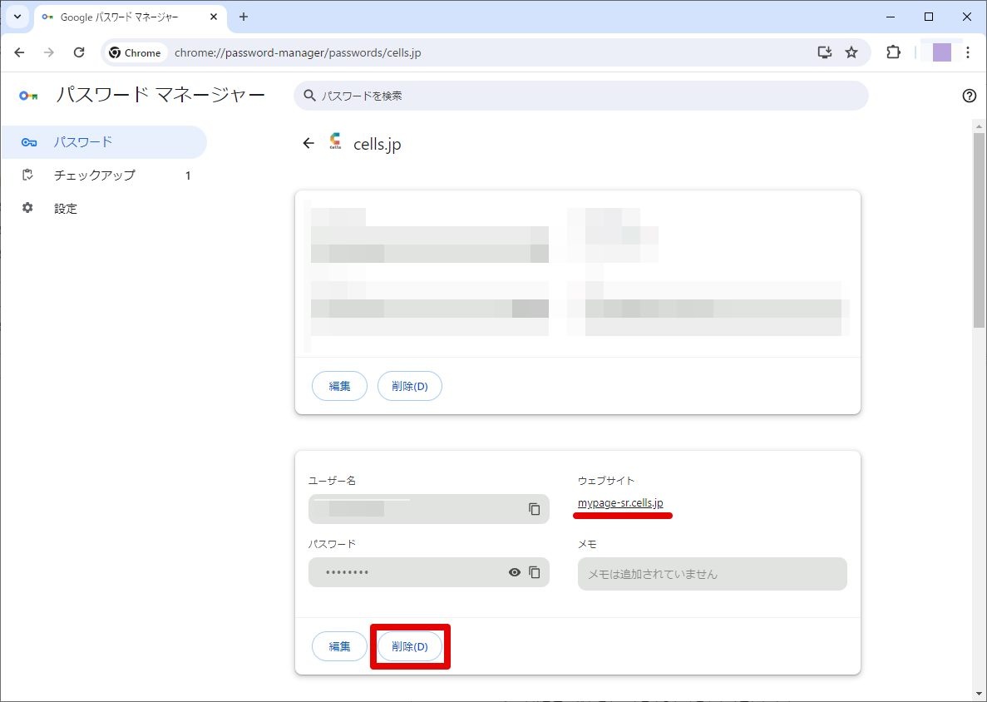Expand the tab search chevron
The height and width of the screenshot is (702, 987).
[x=17, y=17]
